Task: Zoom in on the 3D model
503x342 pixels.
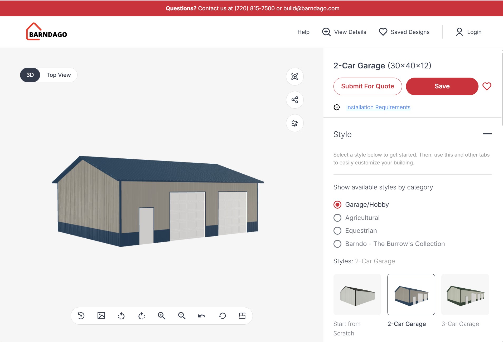Action: [162, 316]
